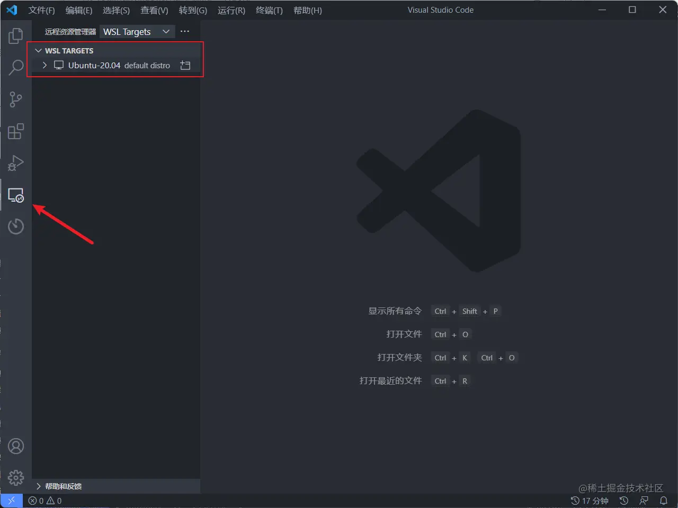Click the 打开最近的文件 label
The image size is (678, 508).
[x=391, y=381]
